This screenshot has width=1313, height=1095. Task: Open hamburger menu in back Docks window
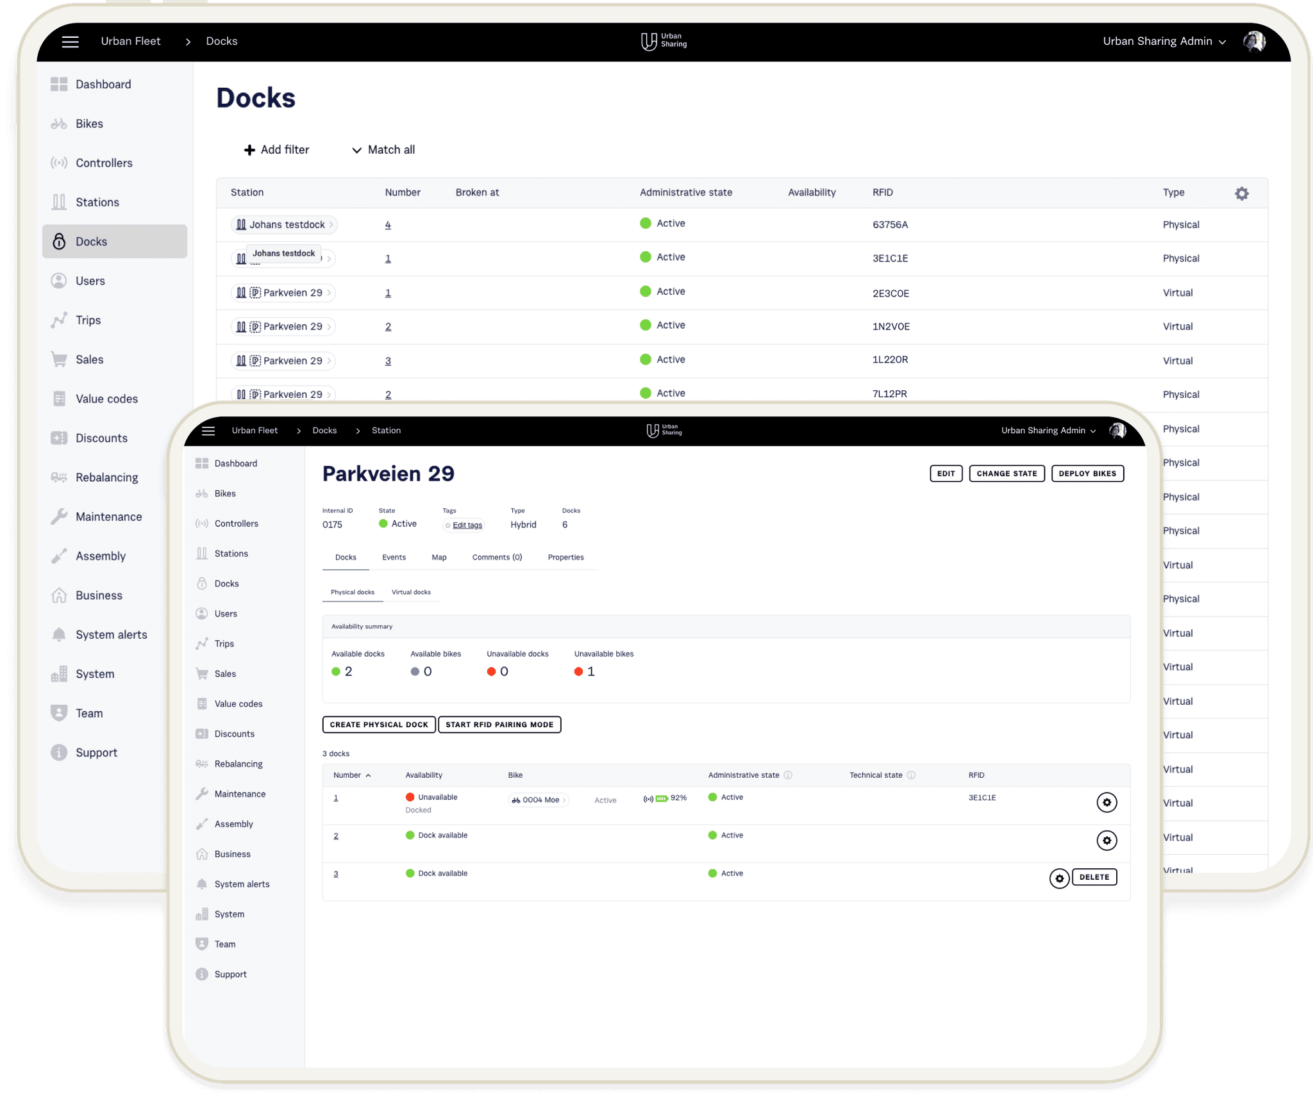71,42
